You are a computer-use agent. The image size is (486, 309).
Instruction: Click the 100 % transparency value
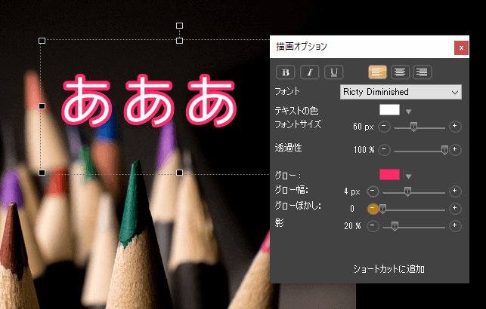[x=364, y=150]
